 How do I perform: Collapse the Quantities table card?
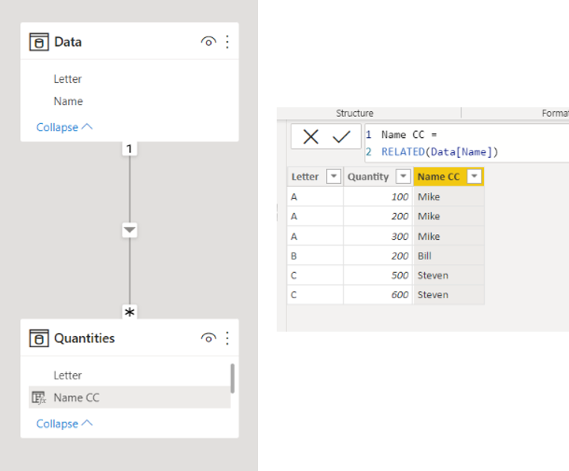(64, 423)
